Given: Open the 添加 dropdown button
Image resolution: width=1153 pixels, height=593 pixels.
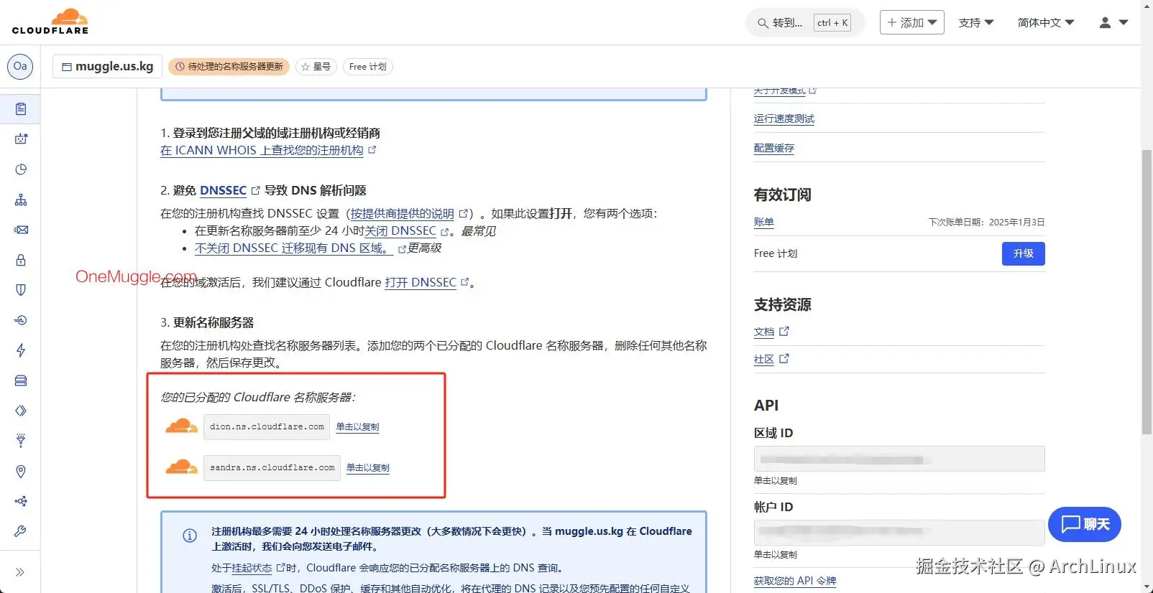Looking at the screenshot, I should click(x=911, y=22).
